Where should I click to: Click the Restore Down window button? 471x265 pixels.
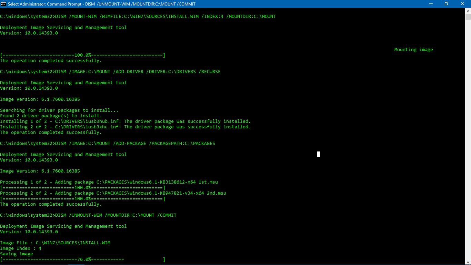pos(447,4)
